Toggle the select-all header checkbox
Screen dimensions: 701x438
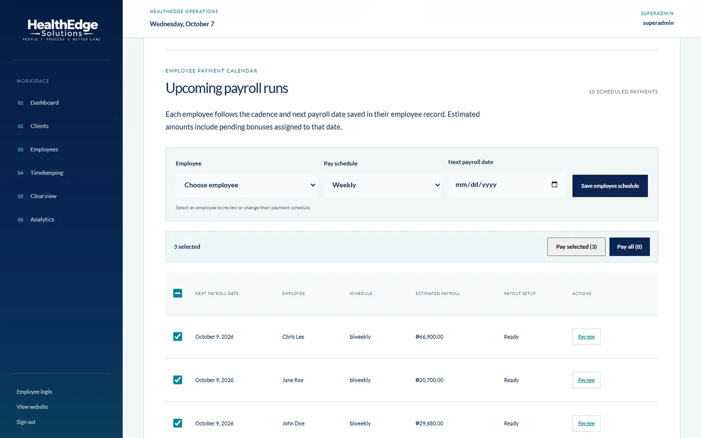pos(177,293)
